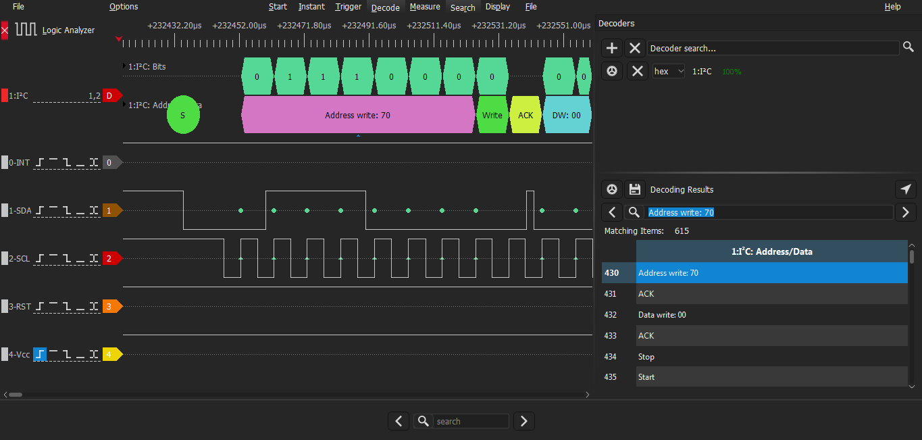Open settings for the 1:I²C decoder

coord(612,71)
